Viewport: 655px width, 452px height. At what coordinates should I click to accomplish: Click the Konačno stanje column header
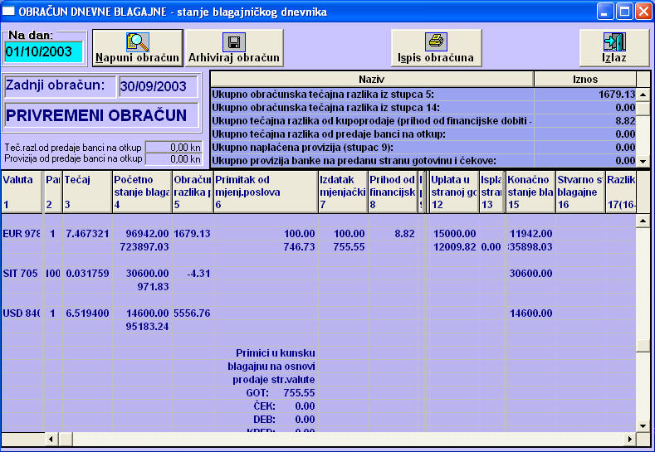530,192
